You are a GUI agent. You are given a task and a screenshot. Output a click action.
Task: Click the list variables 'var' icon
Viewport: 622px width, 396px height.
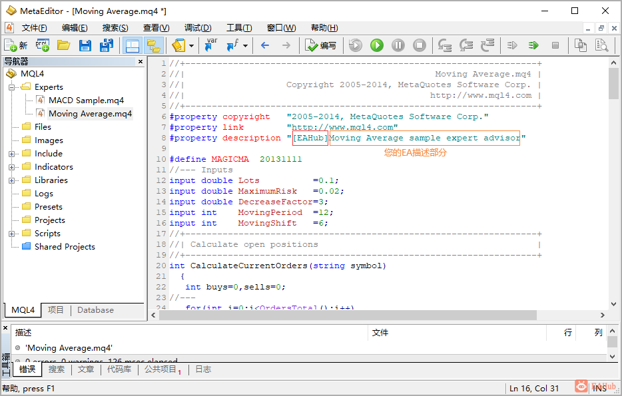[x=211, y=45]
